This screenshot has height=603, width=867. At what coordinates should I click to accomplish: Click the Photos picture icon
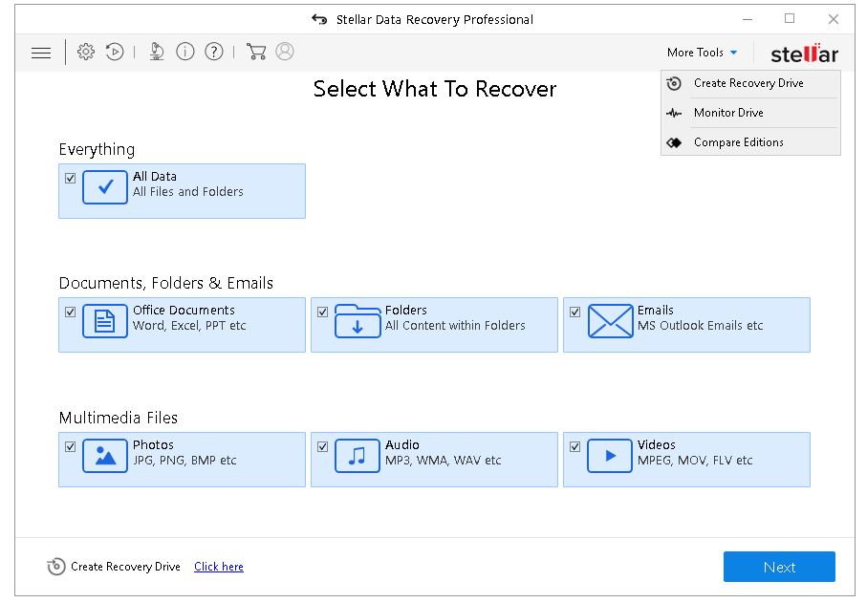point(105,456)
